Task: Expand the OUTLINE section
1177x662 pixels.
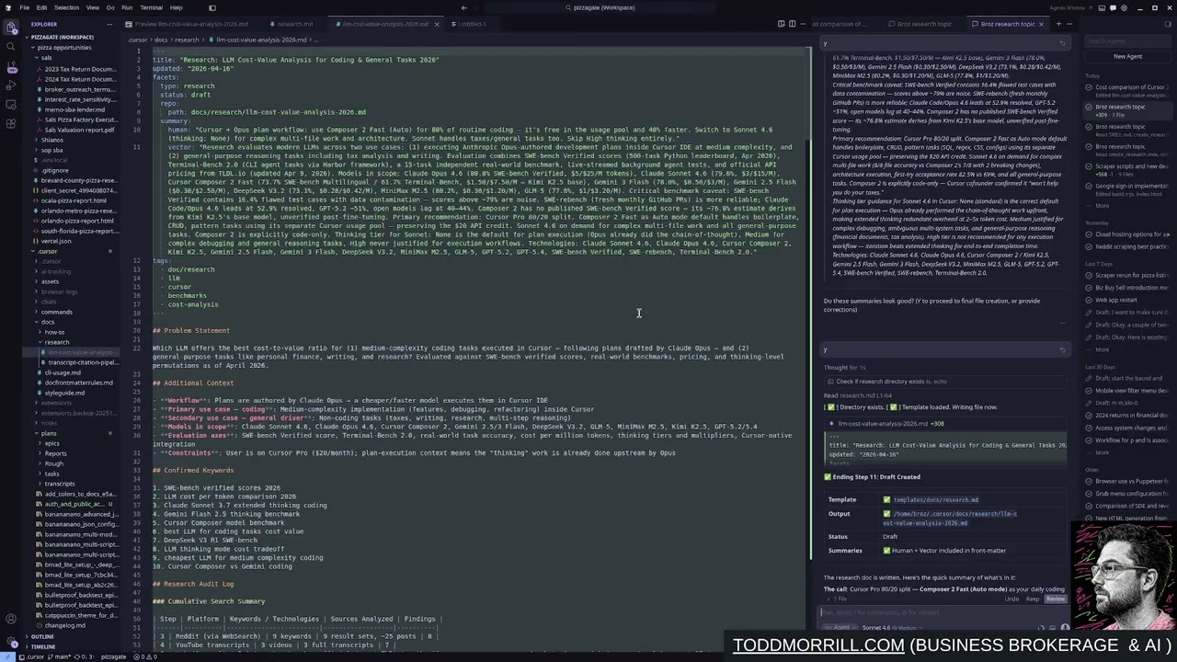Action: click(x=42, y=636)
